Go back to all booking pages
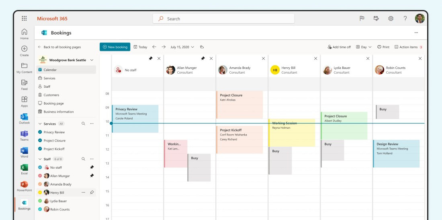 (59, 47)
